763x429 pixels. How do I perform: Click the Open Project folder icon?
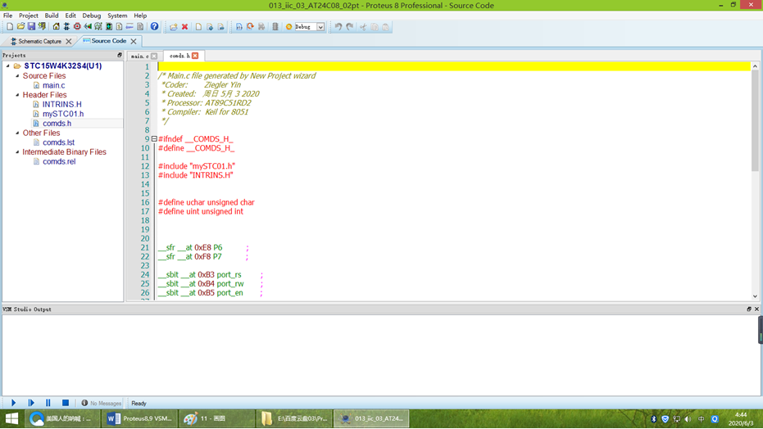click(x=20, y=27)
